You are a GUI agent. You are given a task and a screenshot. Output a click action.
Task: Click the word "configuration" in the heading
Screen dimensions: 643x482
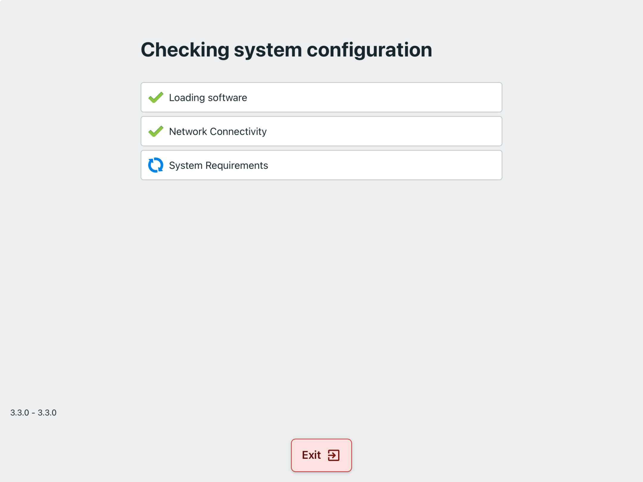[x=369, y=50]
